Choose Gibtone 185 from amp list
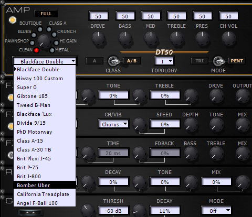Image resolution: width=252 pixels, height=217 pixels. point(45,96)
